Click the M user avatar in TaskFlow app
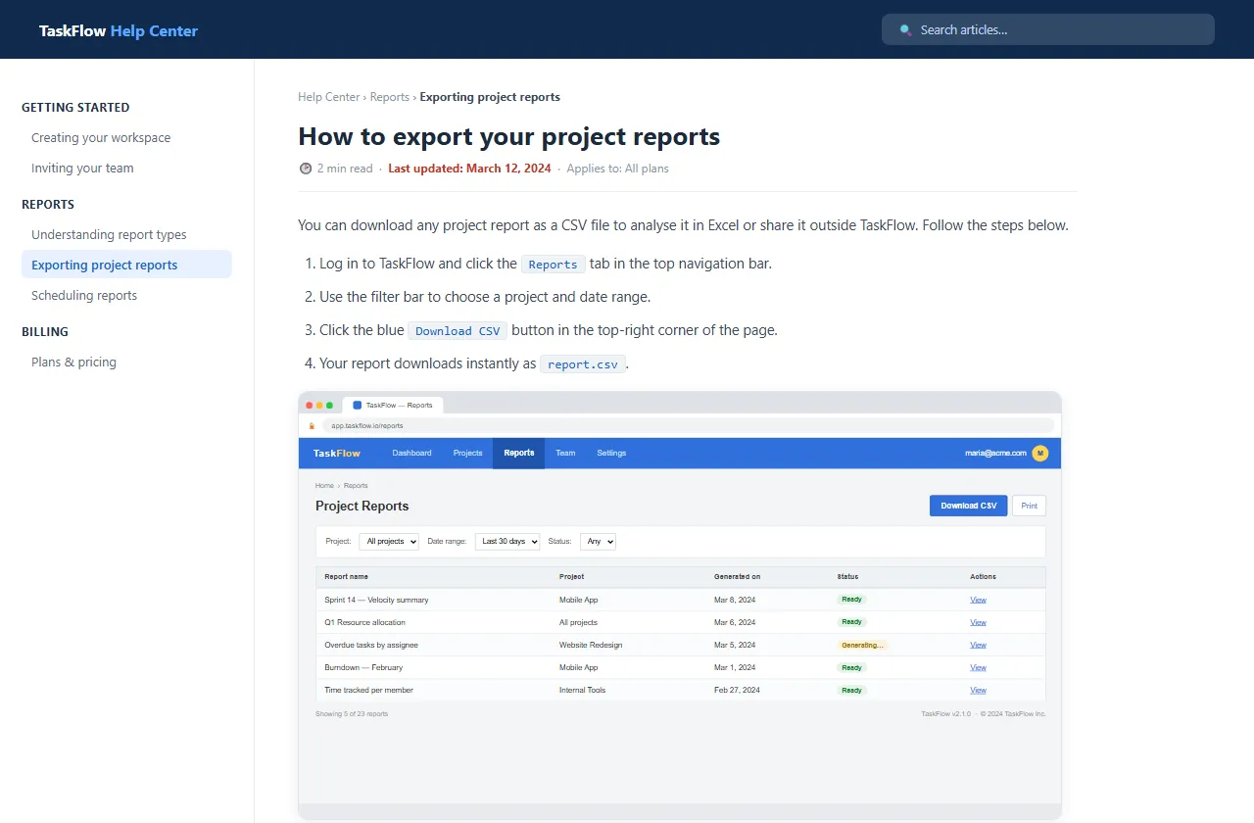The image size is (1254, 823). (x=1040, y=453)
